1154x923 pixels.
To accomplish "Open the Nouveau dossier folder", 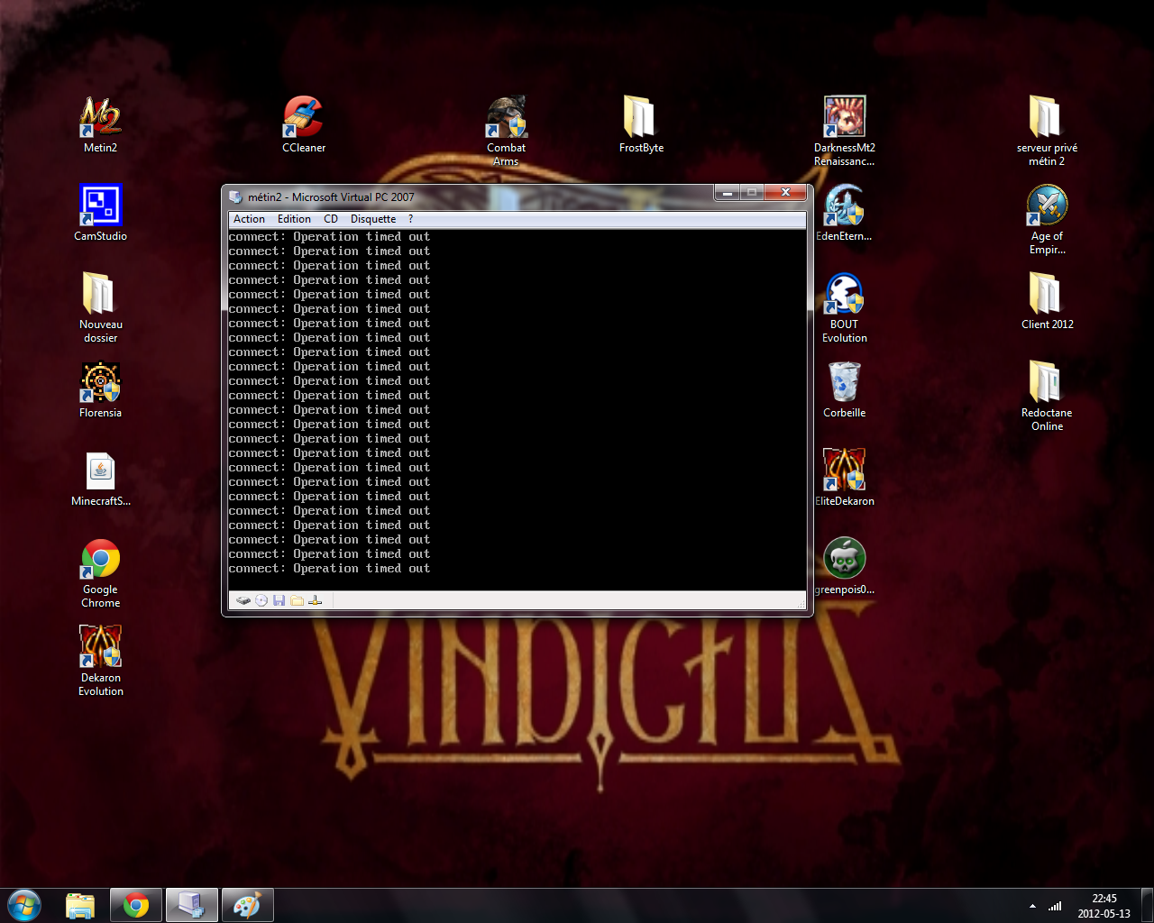I will click(100, 307).
